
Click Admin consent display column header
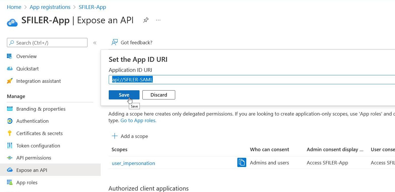(x=335, y=149)
